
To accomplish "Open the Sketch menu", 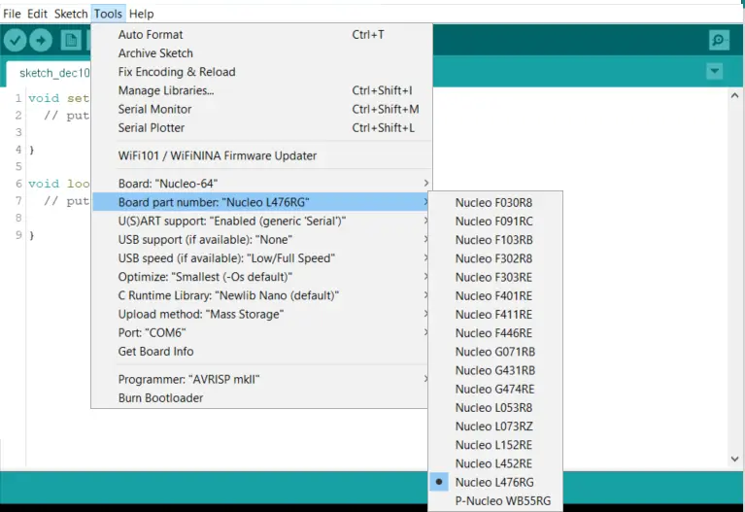I will coord(70,14).
